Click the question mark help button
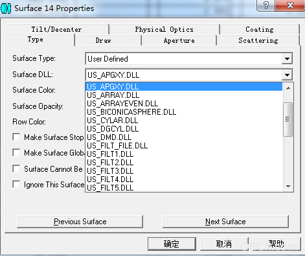305x256 pixels. click(266, 5)
